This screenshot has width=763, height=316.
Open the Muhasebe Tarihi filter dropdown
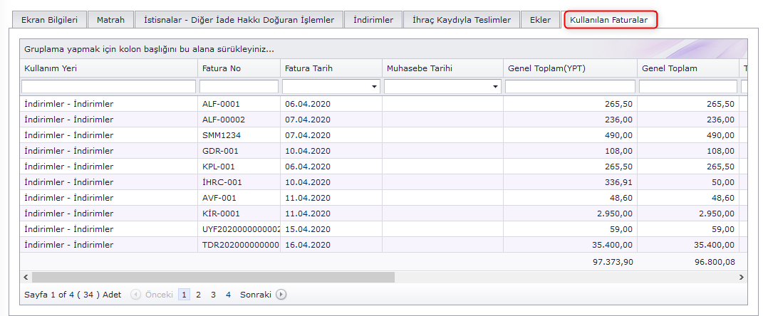(x=496, y=87)
